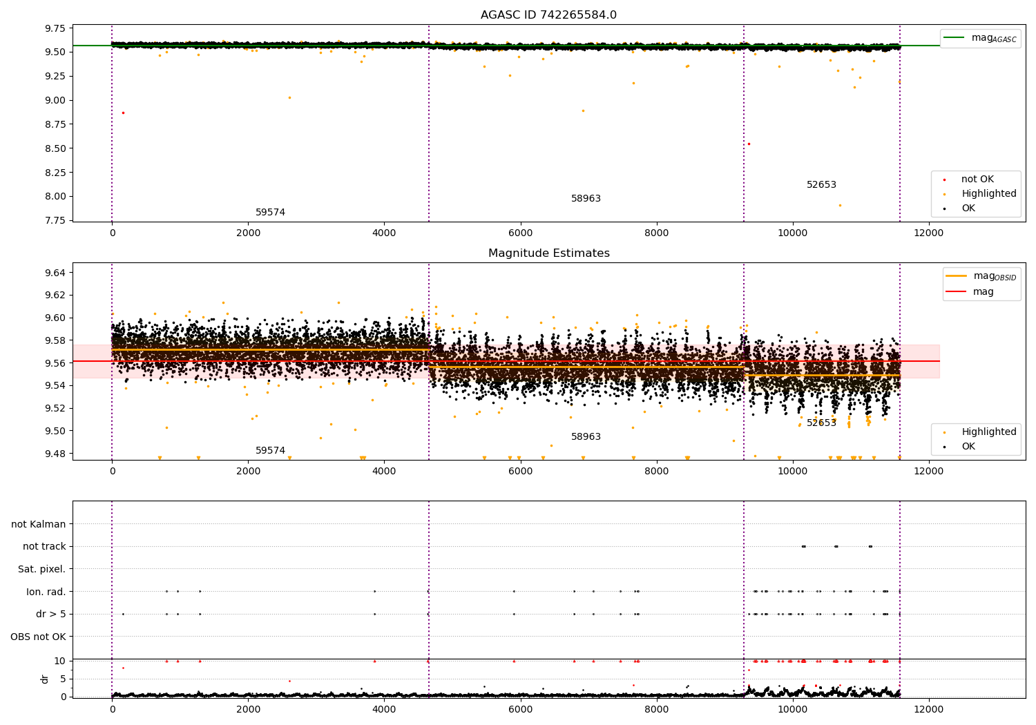Click the 9.60 y-axis tick label
The height and width of the screenshot is (725, 1036).
[55, 318]
